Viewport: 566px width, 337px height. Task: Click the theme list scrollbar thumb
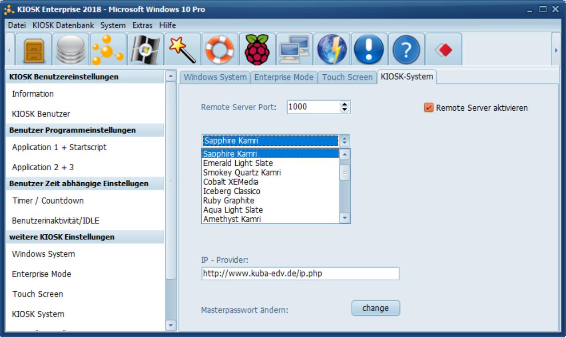coord(345,173)
